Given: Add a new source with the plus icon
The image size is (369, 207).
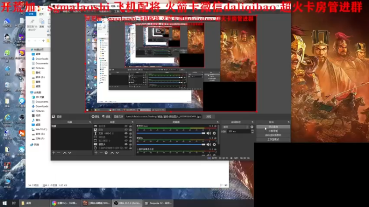Looking at the screenshot, I should [x=96, y=153].
